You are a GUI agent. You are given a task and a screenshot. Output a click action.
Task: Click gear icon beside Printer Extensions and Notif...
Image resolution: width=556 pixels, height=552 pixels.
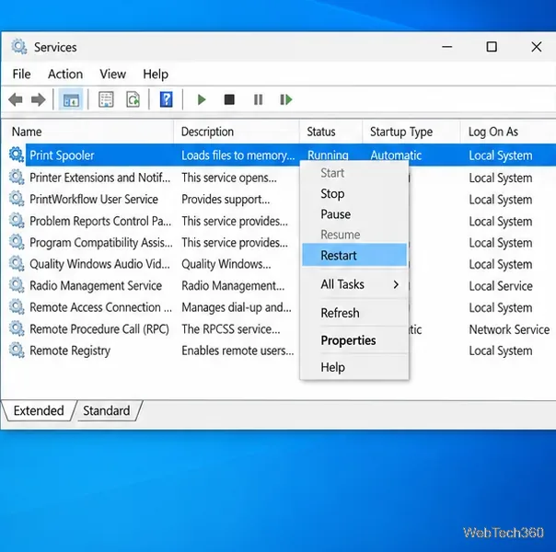(x=17, y=178)
